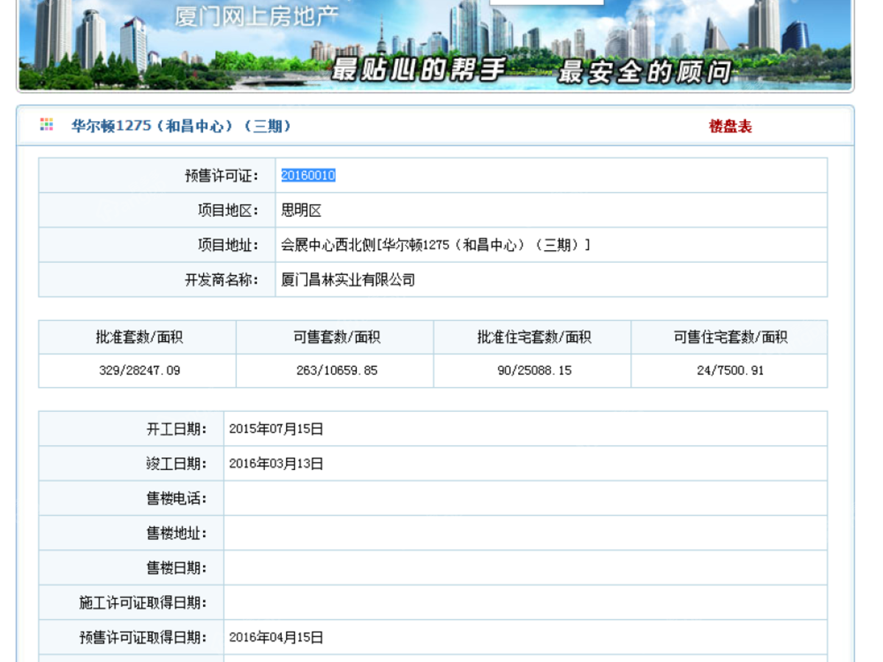Viewport: 883px width, 662px height.
Task: Click the 可售住宅套数/面积 column header
Action: [x=731, y=338]
